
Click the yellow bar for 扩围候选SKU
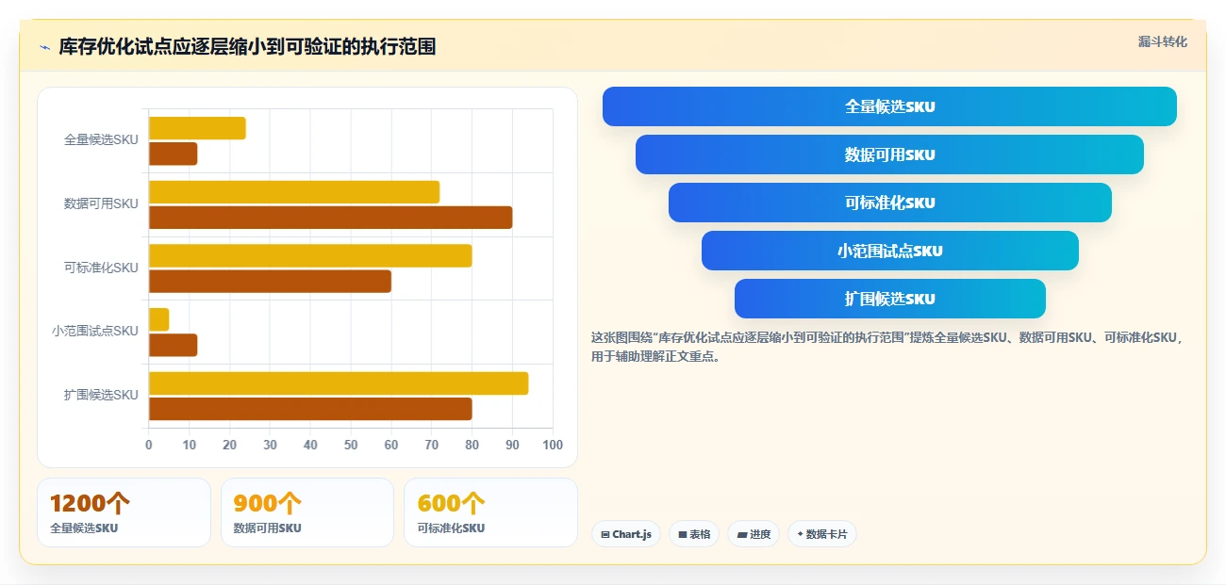(339, 383)
